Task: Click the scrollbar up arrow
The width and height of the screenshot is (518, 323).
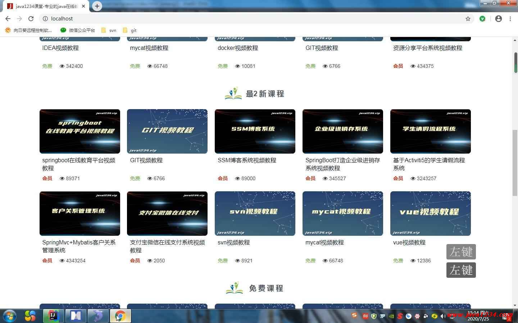Action: tap(515, 40)
